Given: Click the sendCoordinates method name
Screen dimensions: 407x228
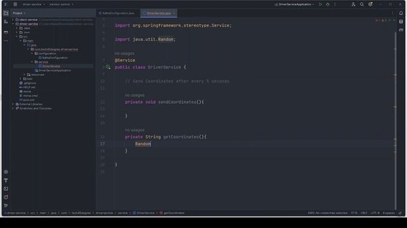Looking at the screenshot, I should pos(177,102).
